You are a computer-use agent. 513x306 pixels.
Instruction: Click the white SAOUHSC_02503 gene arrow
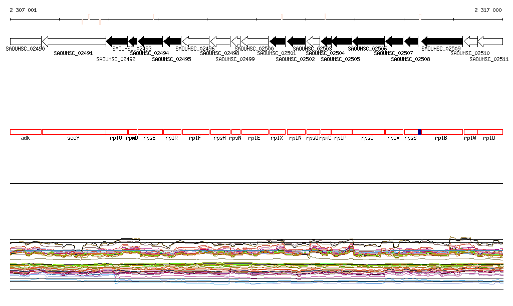pos(314,42)
